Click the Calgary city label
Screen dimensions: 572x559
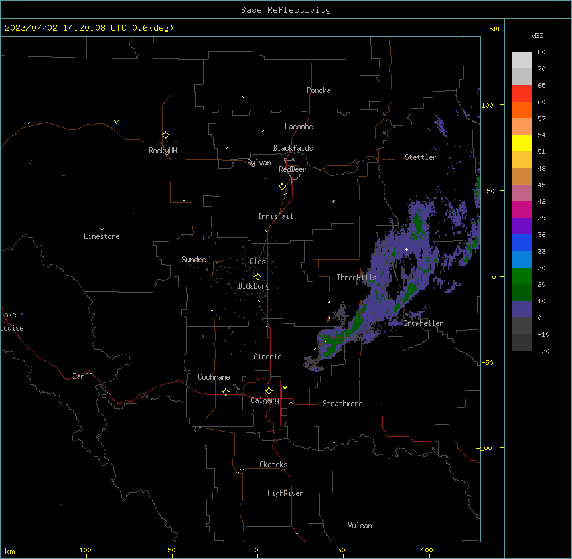265,400
